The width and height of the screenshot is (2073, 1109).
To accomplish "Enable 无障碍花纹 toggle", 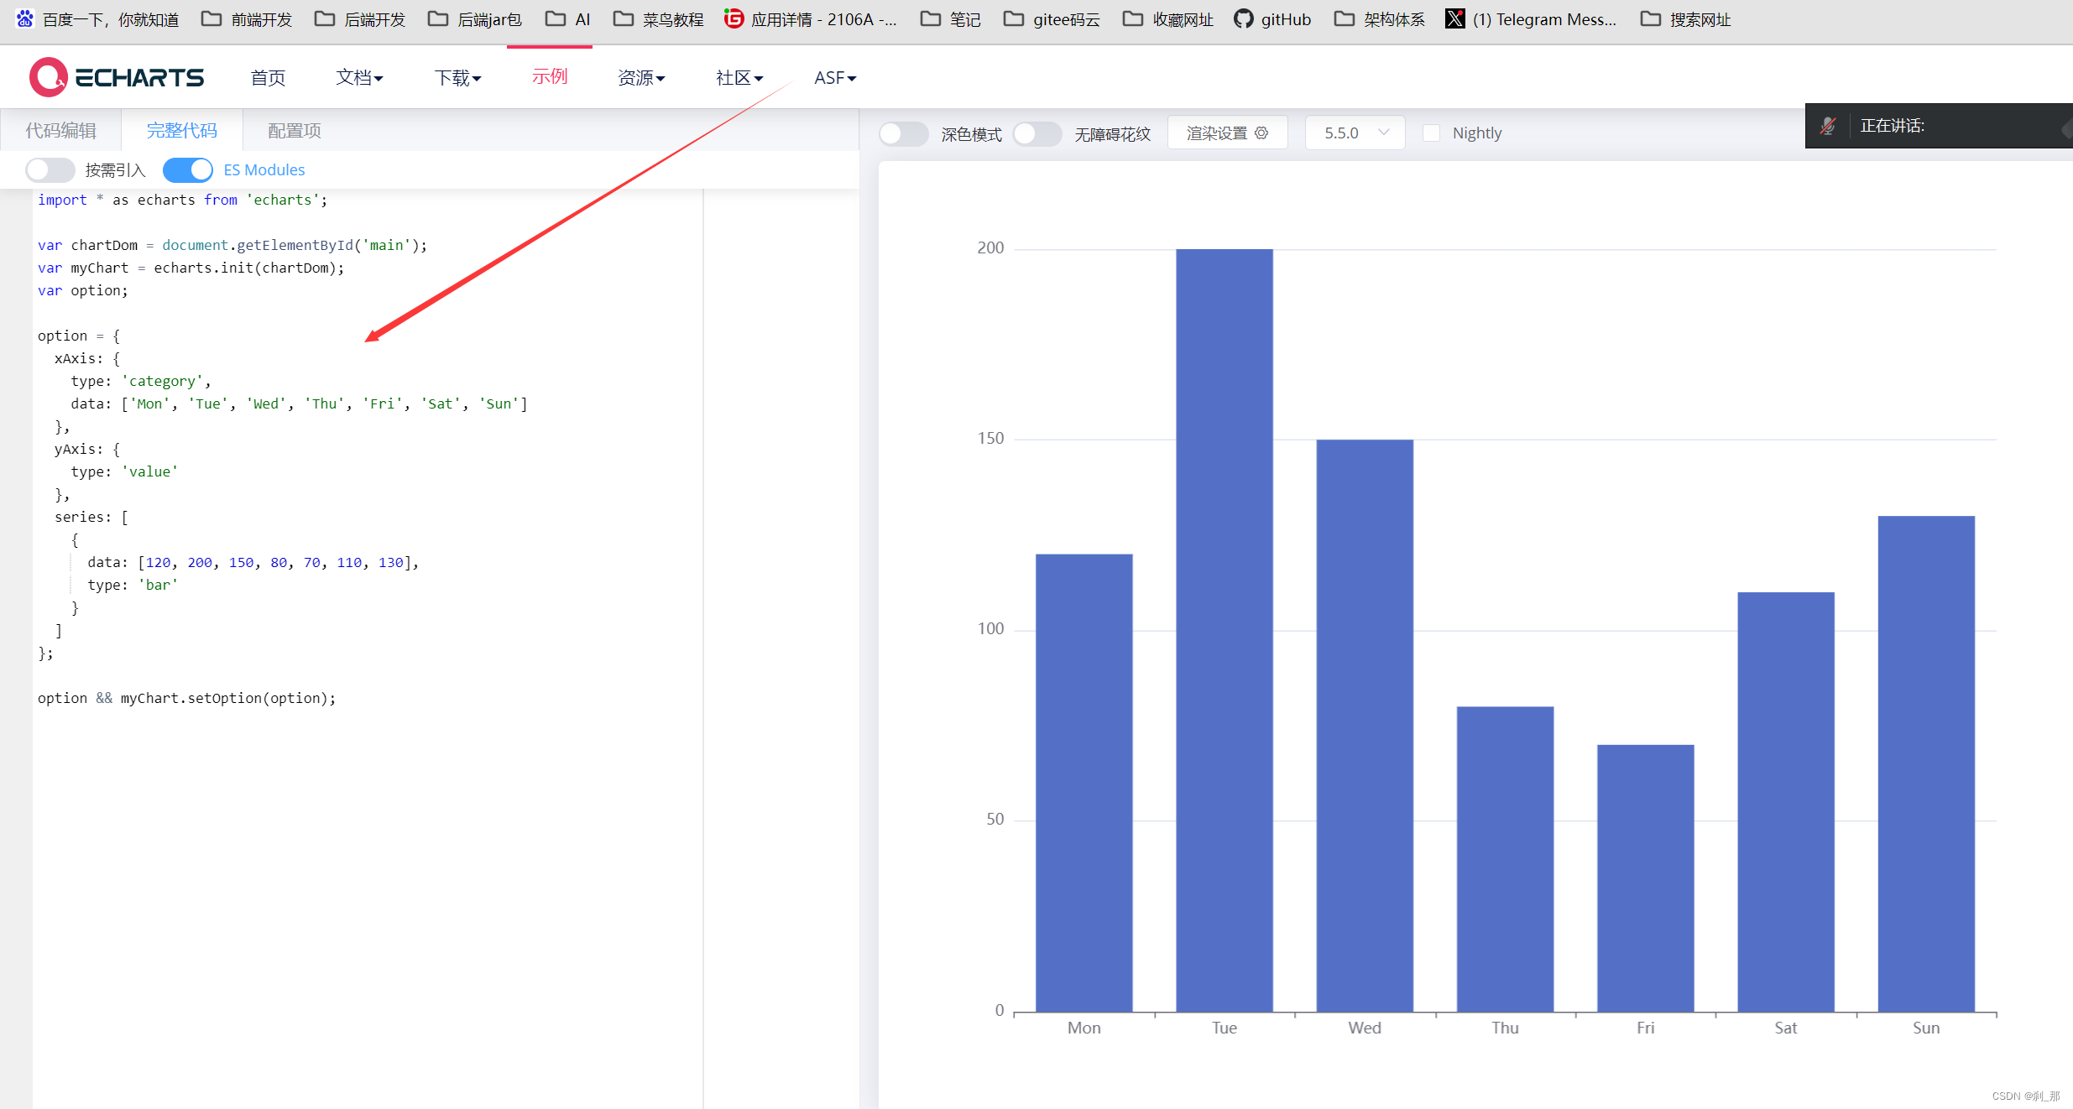I will pyautogui.click(x=1037, y=133).
